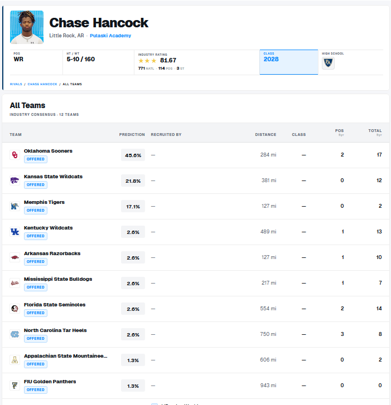The height and width of the screenshot is (405, 391).
Task: Click the Mississippi State Bulldogs logo
Action: 15,283
